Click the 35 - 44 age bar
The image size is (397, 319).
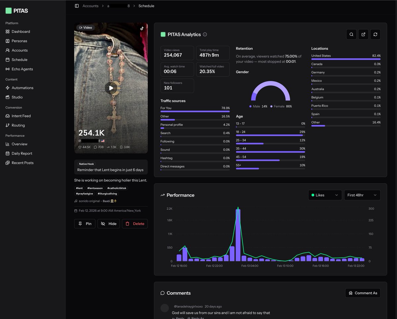(270, 152)
